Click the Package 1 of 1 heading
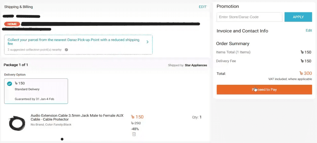 [x=16, y=65]
